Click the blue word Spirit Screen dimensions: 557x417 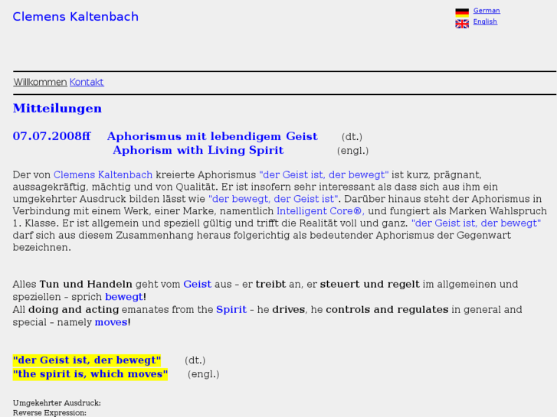[x=231, y=310]
